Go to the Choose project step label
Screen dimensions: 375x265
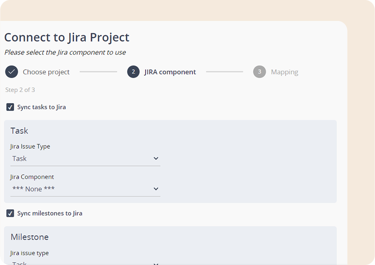pyautogui.click(x=46, y=72)
